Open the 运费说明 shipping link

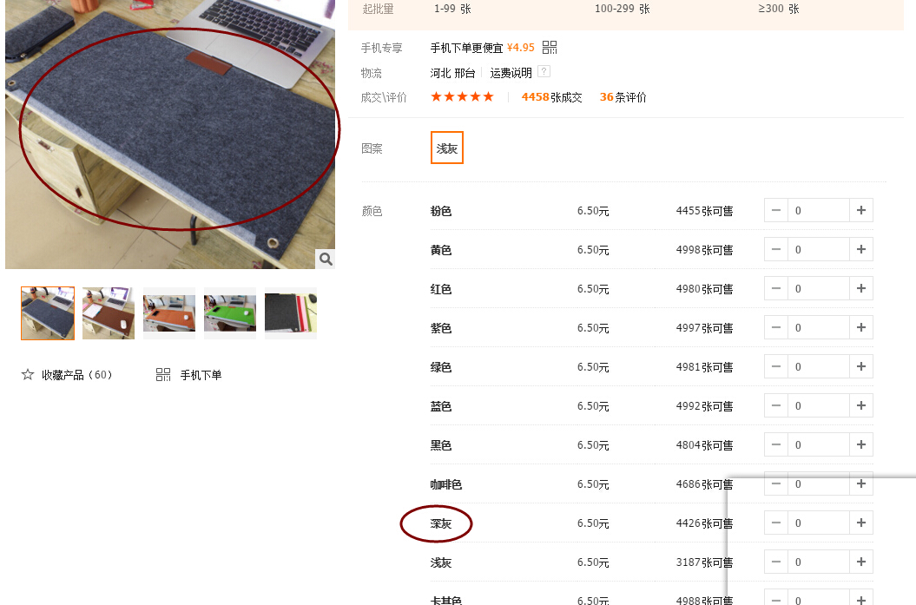coord(511,72)
